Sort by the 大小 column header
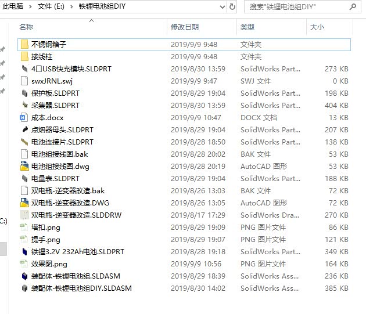 [x=317, y=27]
